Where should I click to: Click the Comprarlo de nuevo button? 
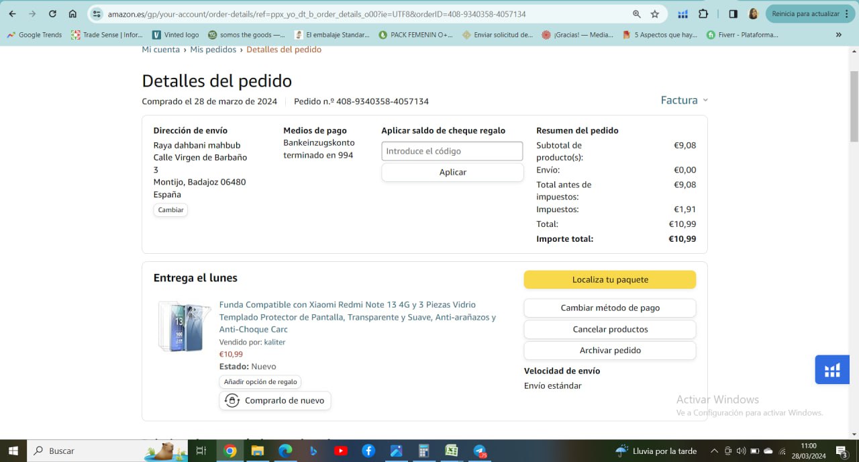pos(275,401)
